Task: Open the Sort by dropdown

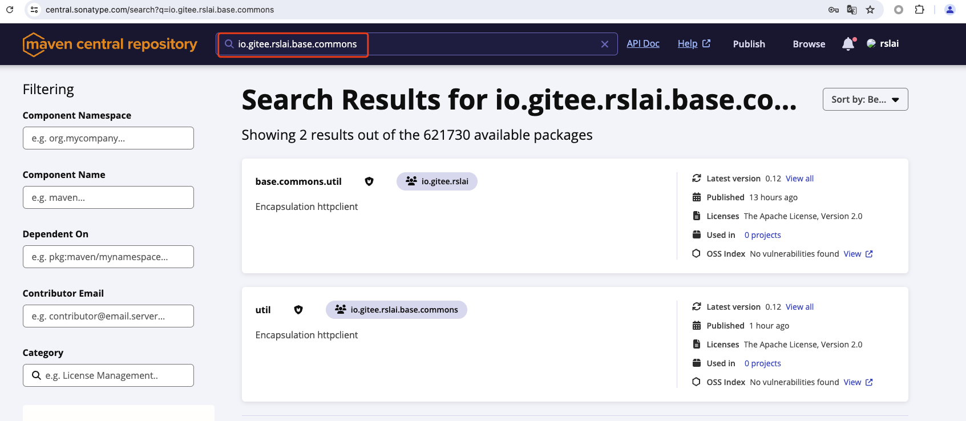Action: click(x=865, y=99)
